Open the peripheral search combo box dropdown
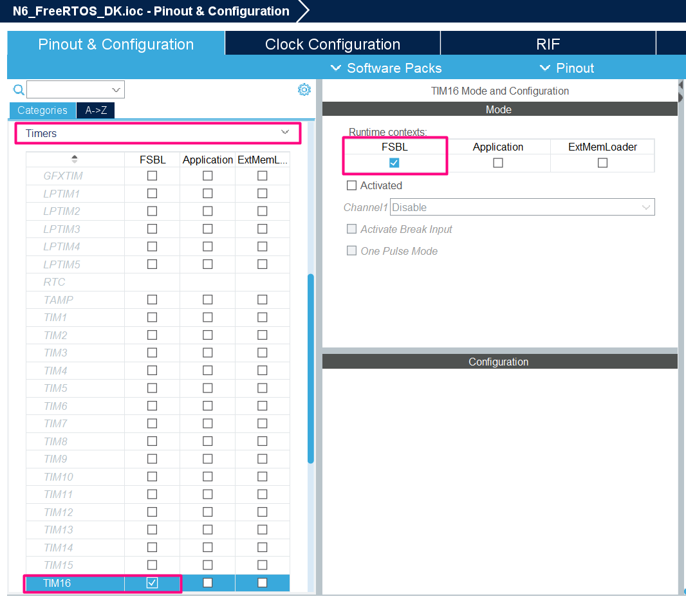The image size is (686, 601). [116, 89]
